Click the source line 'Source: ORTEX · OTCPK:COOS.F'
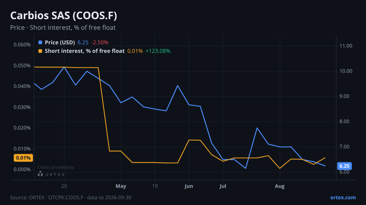This screenshot has width=366, height=205. 47,197
